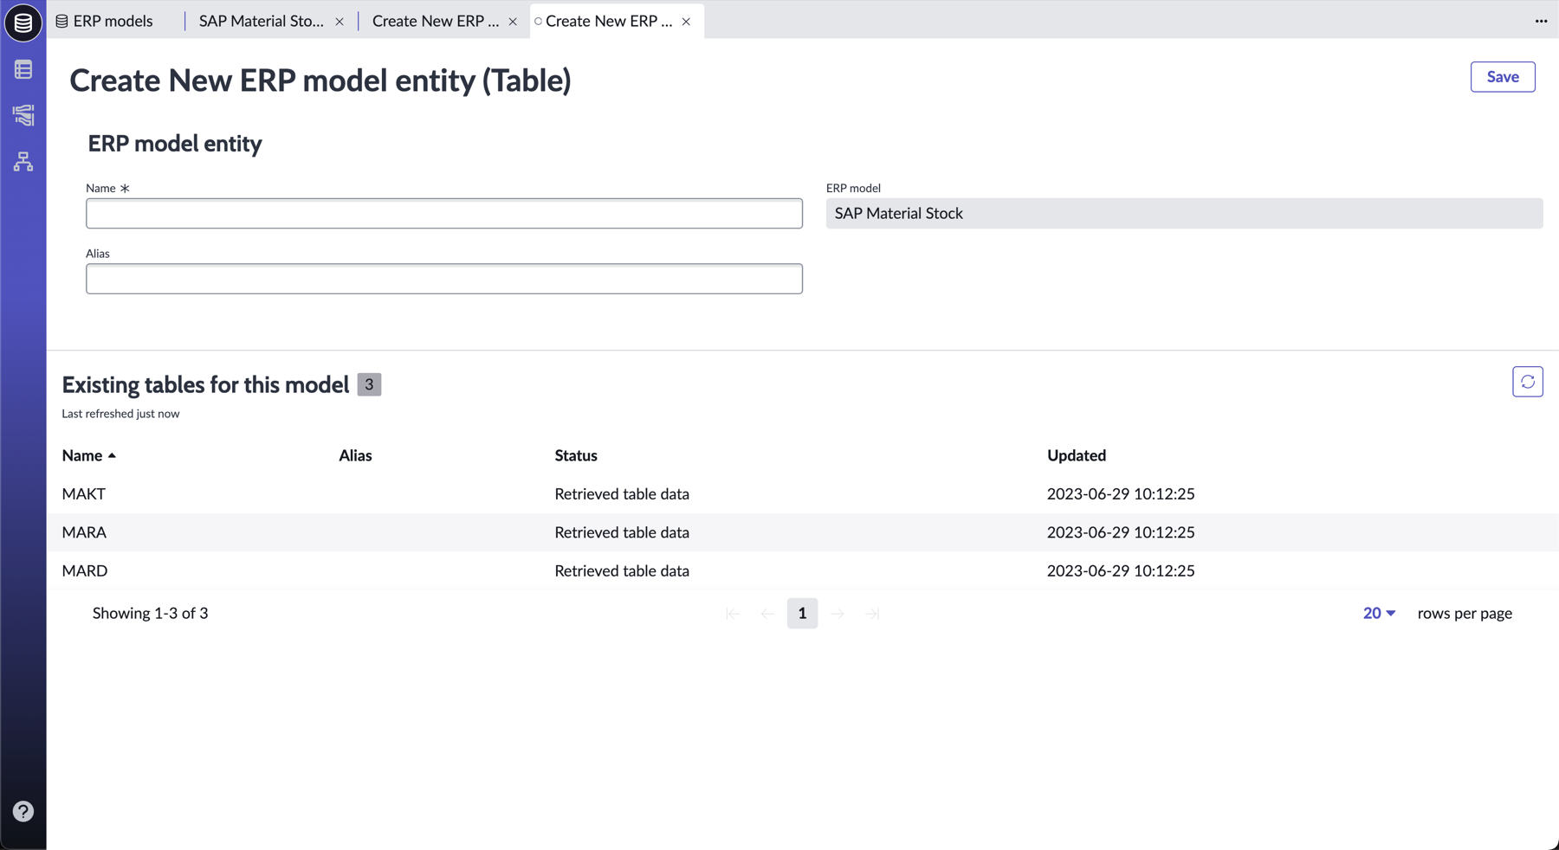Refresh the existing tables list
The height and width of the screenshot is (850, 1559).
click(1528, 382)
